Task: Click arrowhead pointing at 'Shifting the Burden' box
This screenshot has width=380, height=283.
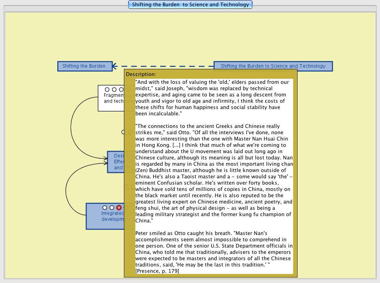Action: (x=114, y=66)
